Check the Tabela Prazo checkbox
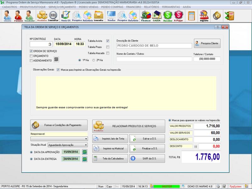Screen dimensions: 252x189 coord(108,47)
